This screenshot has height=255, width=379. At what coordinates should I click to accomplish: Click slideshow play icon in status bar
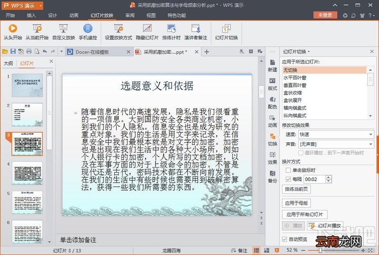tap(277, 250)
